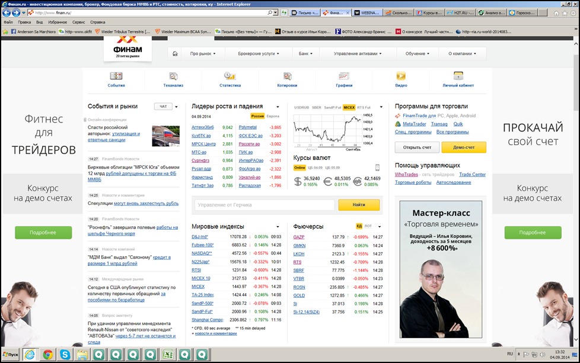Open the Статистика section icon
Screen dimensions: 580x363
point(230,76)
